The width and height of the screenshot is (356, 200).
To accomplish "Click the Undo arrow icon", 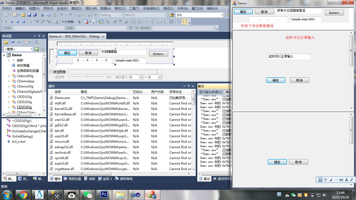I will [x=61, y=15].
